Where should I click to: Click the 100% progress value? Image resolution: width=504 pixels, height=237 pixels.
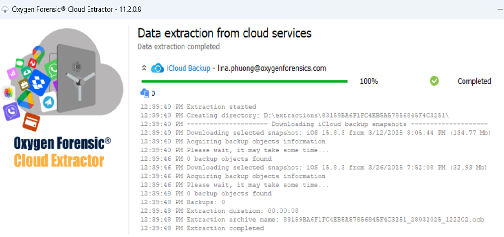[369, 82]
